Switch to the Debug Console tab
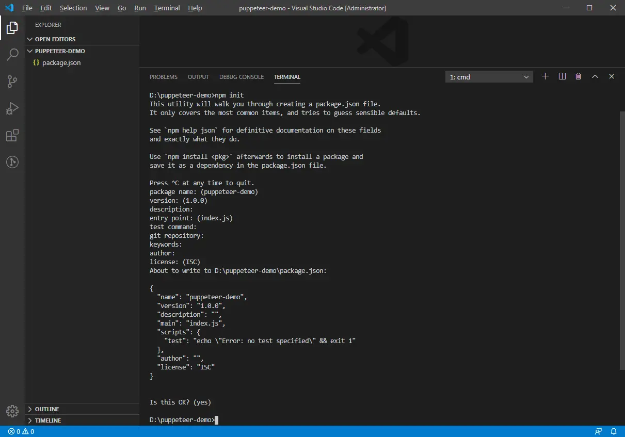This screenshot has height=437, width=625. (x=242, y=77)
